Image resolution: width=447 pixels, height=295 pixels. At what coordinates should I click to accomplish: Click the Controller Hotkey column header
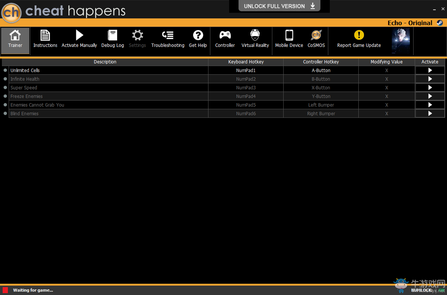coord(321,62)
